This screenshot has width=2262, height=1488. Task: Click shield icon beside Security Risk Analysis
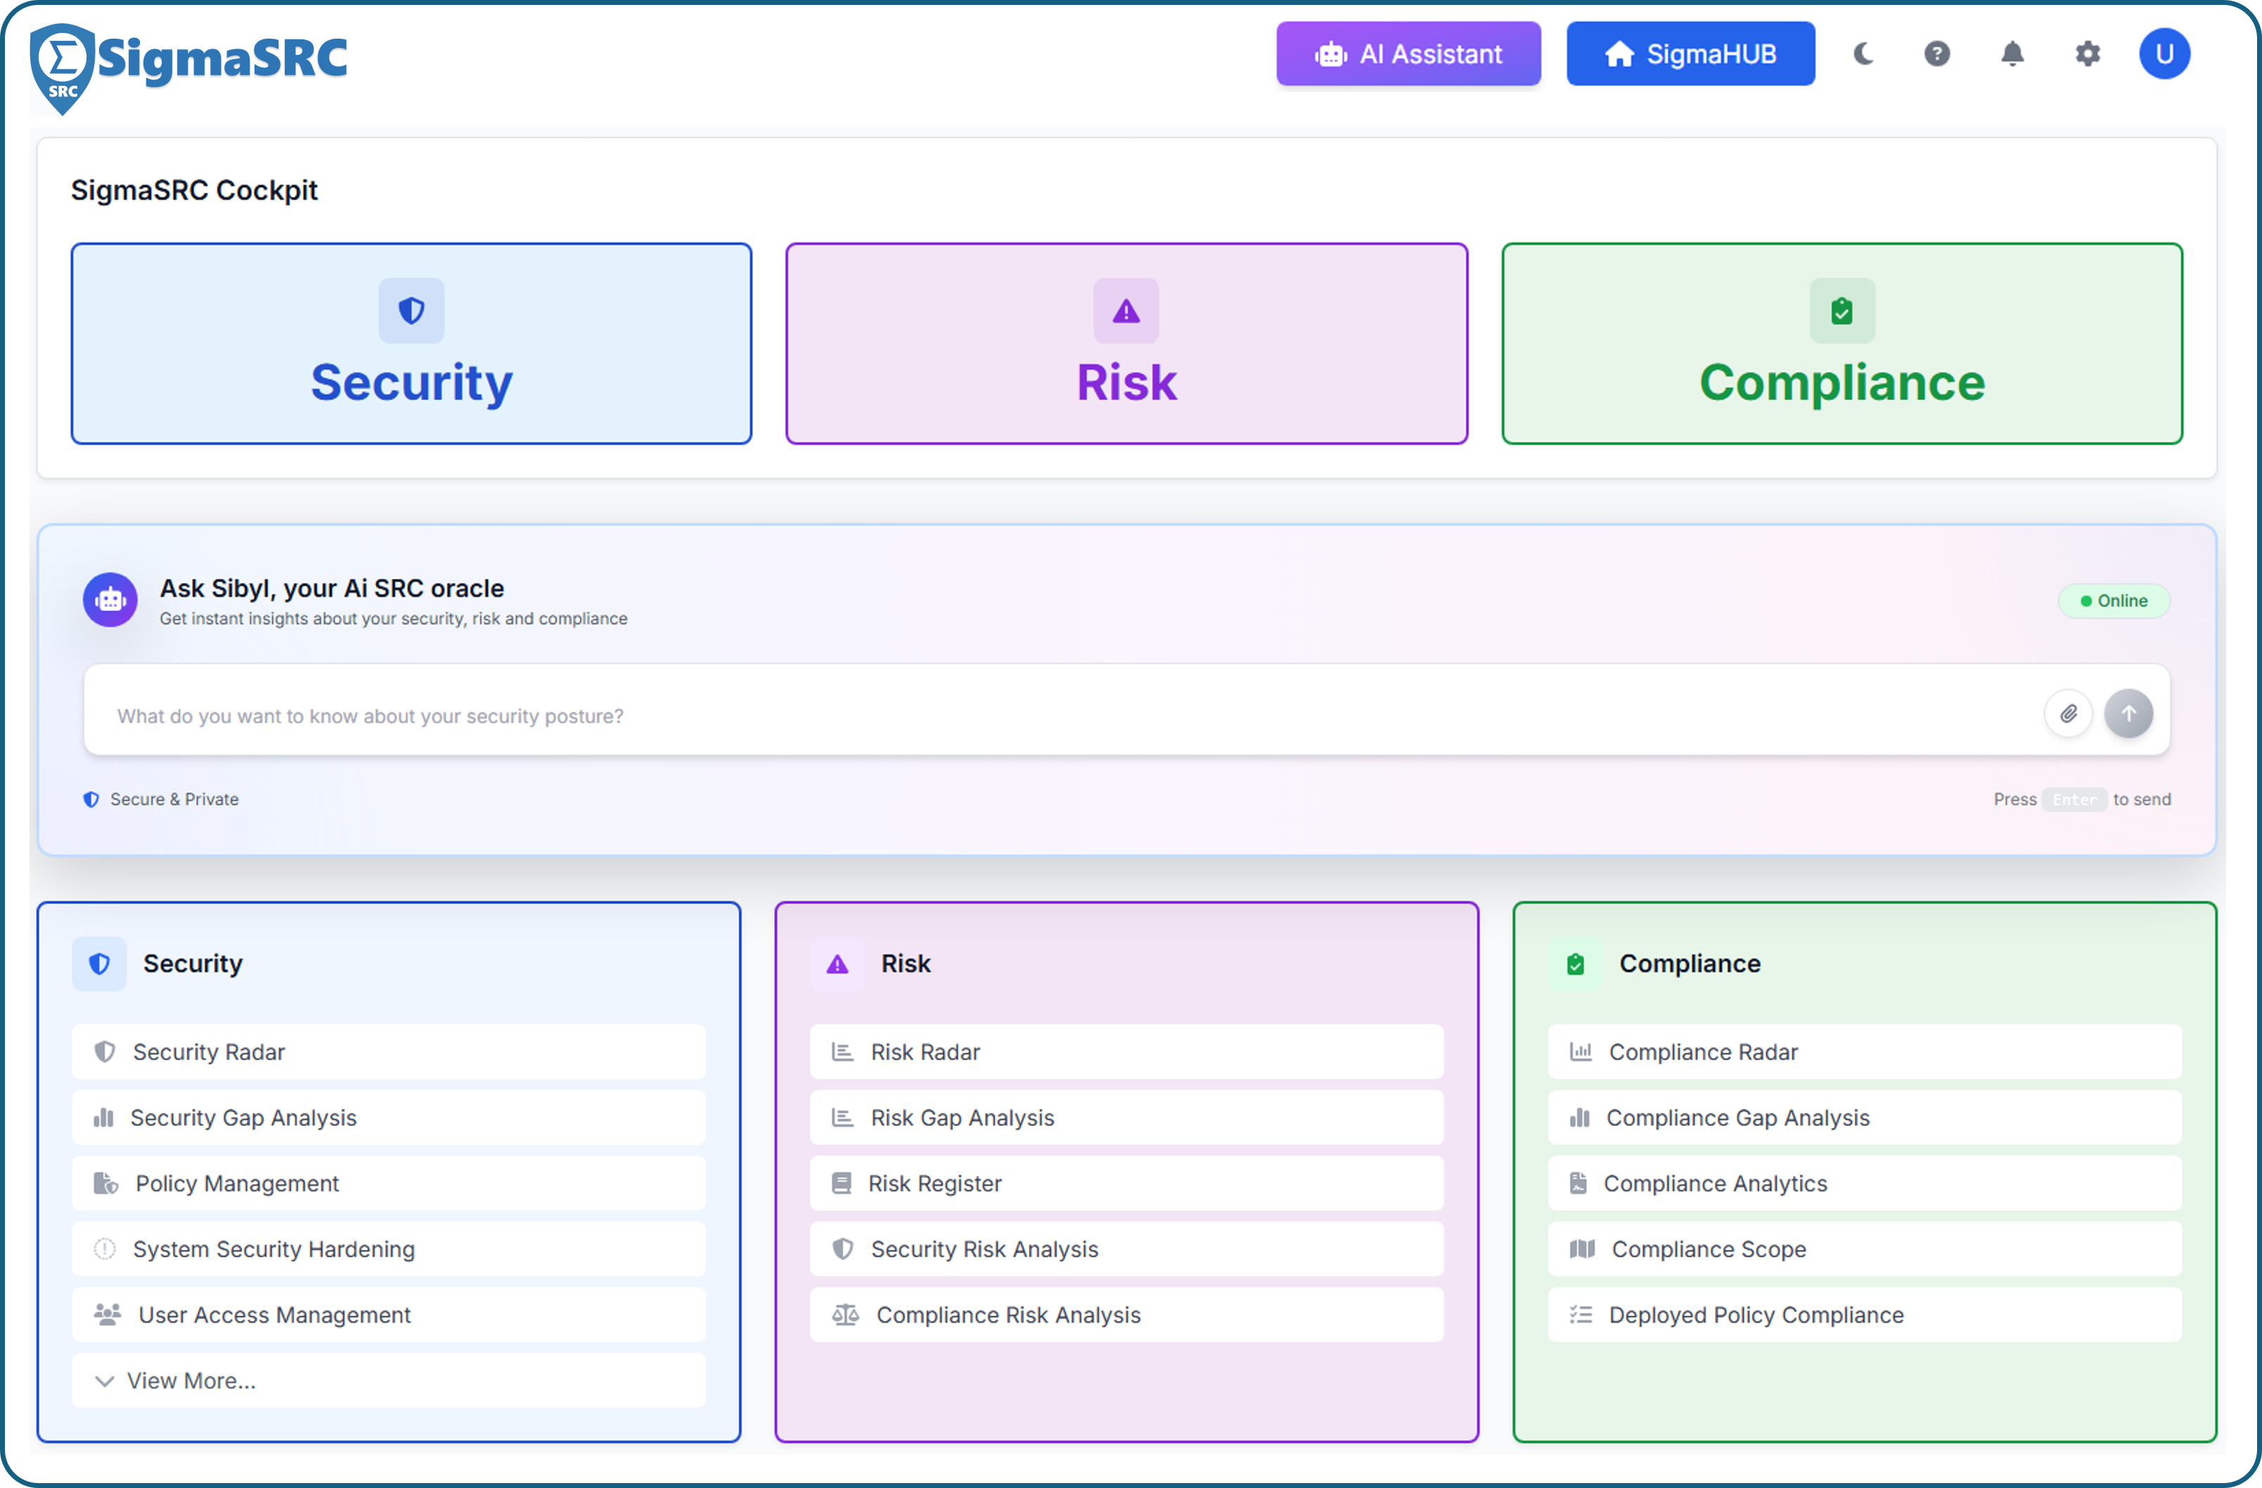pyautogui.click(x=842, y=1248)
